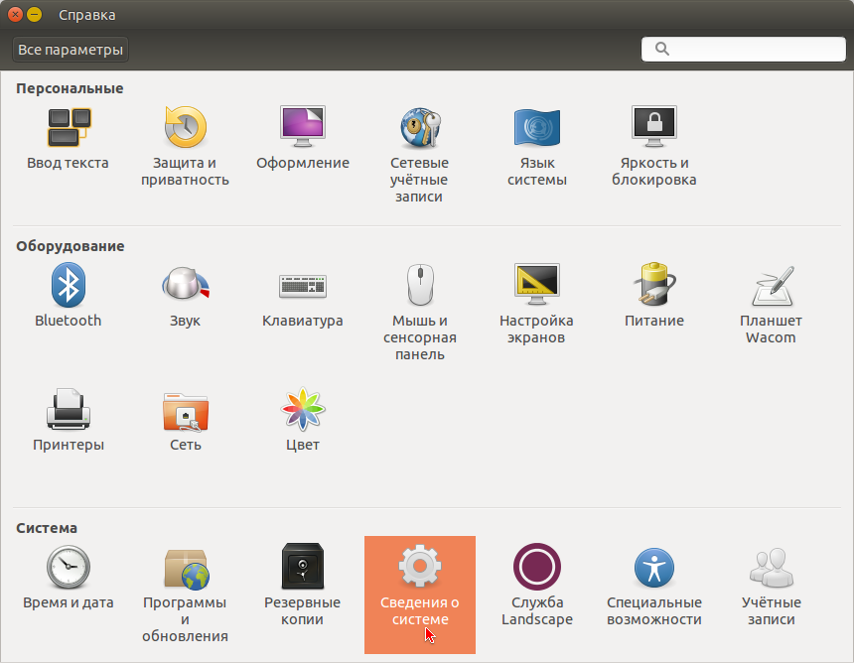Image resolution: width=854 pixels, height=663 pixels.
Task: Open Язык системы language settings
Action: tap(537, 147)
